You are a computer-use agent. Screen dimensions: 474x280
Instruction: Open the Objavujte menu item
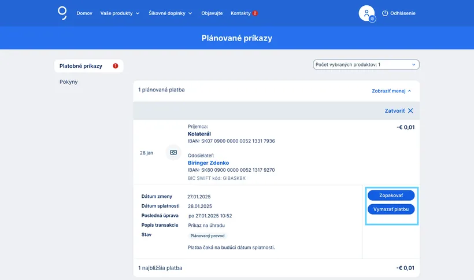[212, 13]
